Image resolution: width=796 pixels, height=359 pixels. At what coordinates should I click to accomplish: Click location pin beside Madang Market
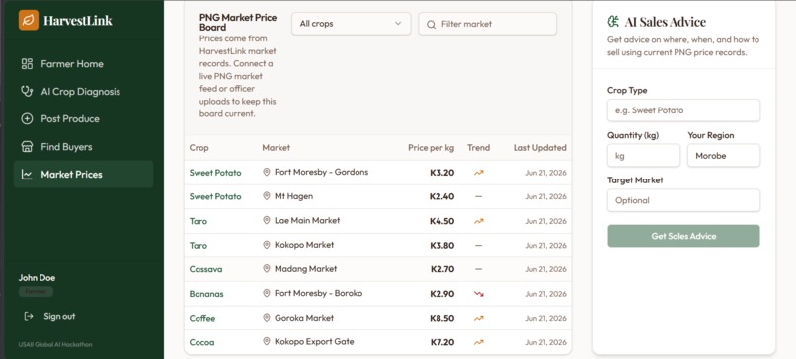tap(266, 269)
